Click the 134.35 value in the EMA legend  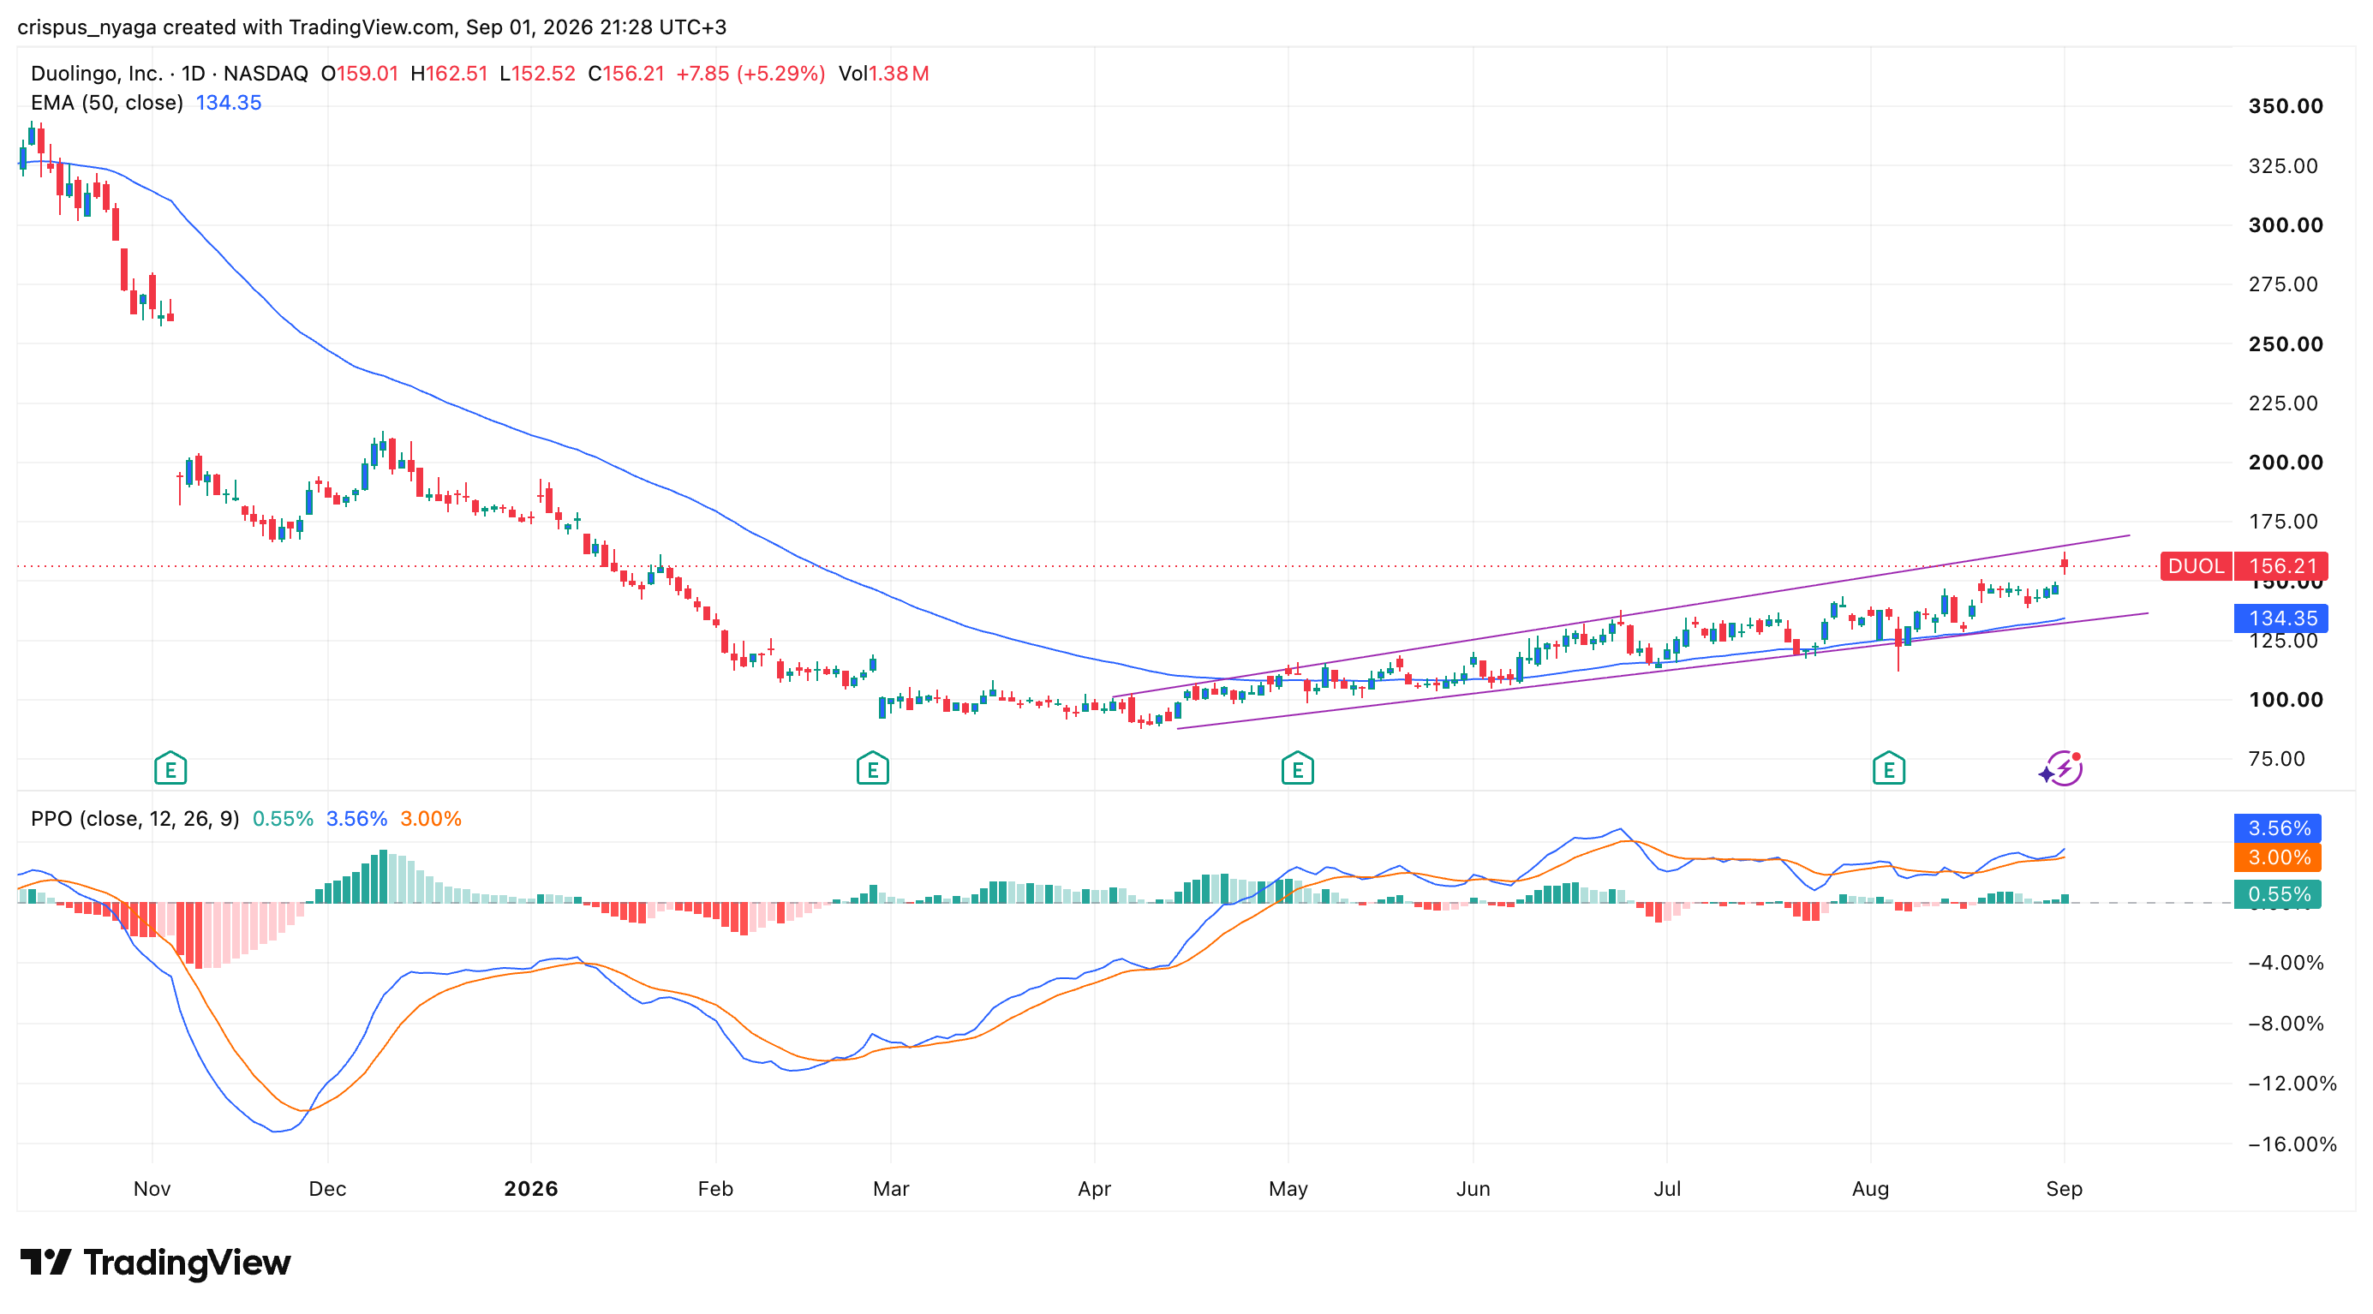[x=229, y=103]
